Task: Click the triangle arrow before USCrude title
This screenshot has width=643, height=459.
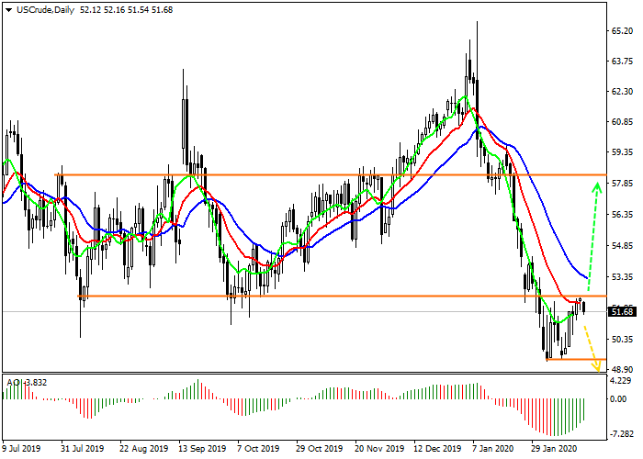Action: (7, 9)
